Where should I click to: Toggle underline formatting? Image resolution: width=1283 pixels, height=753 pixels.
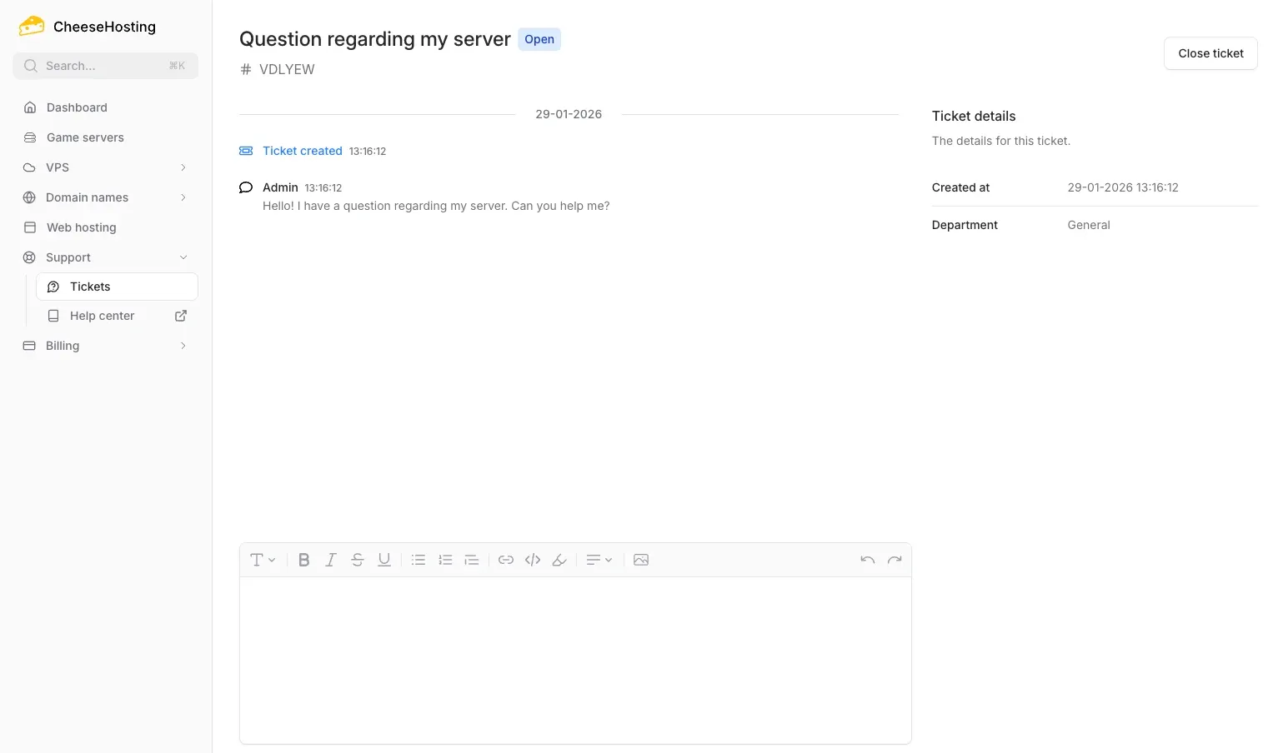click(383, 559)
